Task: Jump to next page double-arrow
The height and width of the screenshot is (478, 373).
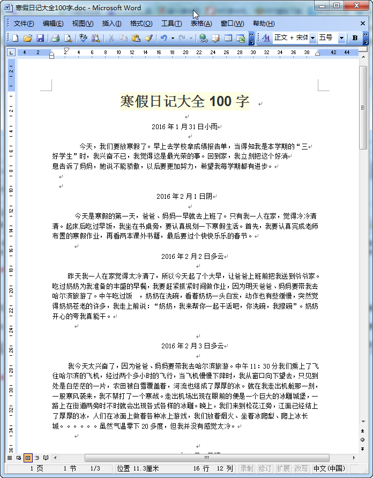Action: [363, 449]
